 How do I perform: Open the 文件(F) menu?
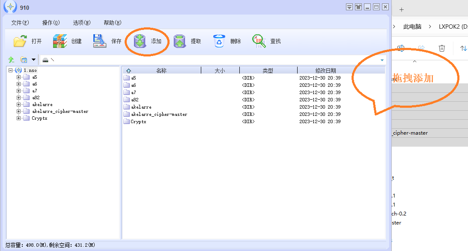click(20, 23)
